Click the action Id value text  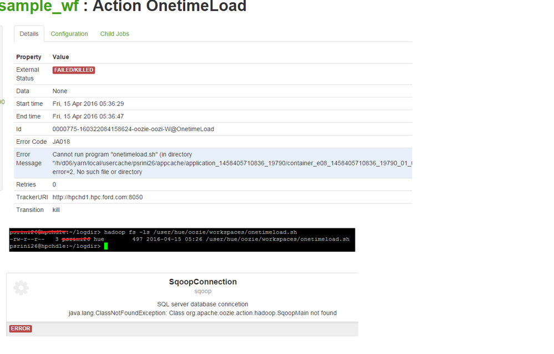tap(133, 129)
